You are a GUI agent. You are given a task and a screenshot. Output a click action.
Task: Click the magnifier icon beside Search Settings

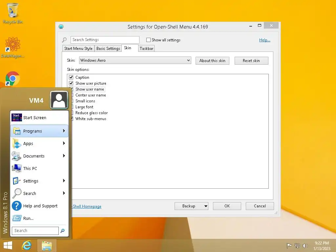64,40
